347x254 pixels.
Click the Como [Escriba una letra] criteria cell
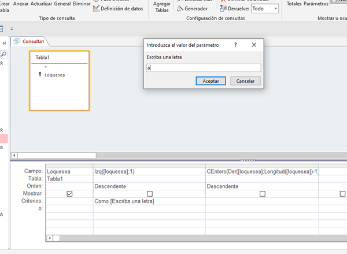(x=149, y=201)
